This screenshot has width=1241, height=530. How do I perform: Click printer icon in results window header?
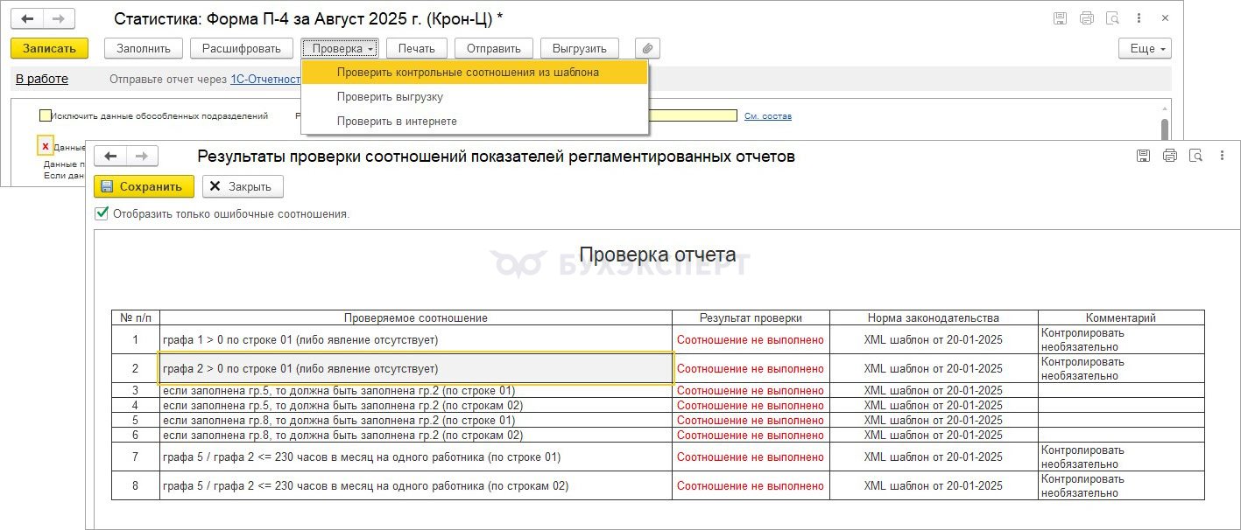(1169, 156)
